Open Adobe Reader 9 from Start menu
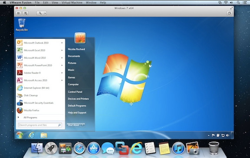Viewport: 250px width, 158px height. click(32, 73)
